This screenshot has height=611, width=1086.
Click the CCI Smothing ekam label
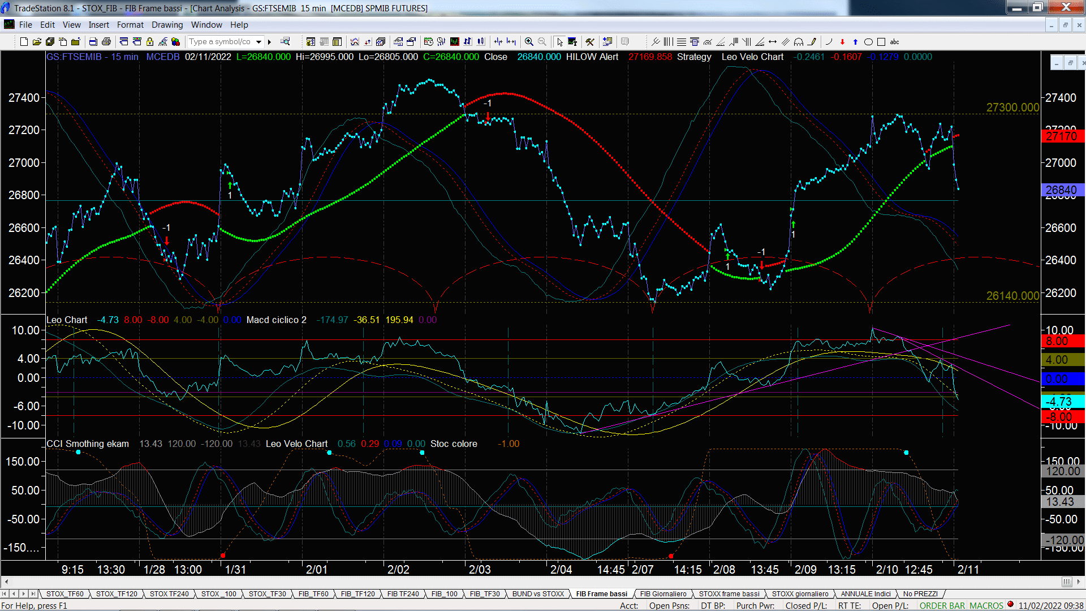pos(88,444)
